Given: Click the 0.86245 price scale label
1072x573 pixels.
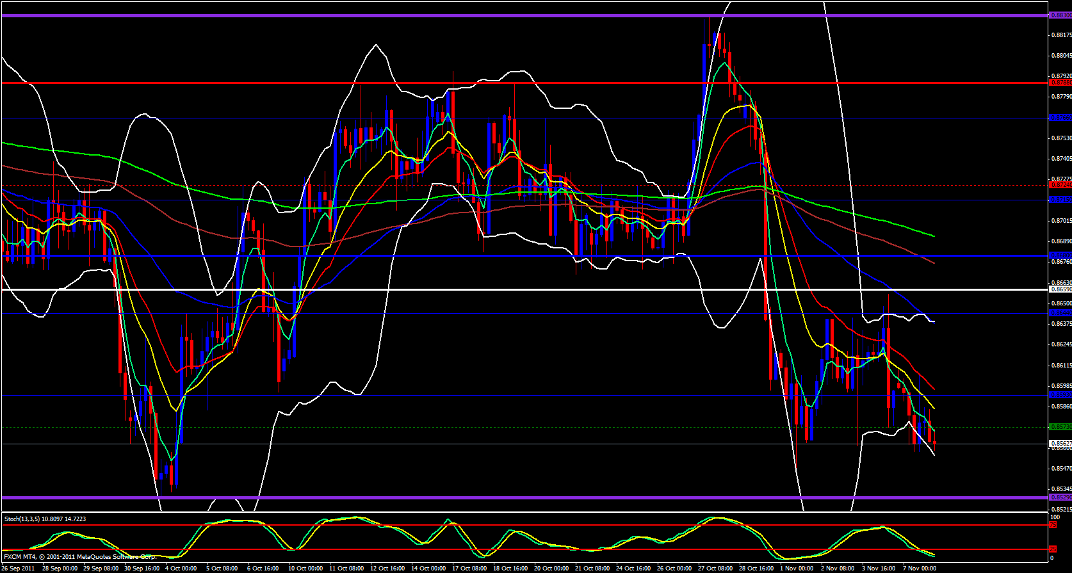Looking at the screenshot, I should coord(1060,344).
